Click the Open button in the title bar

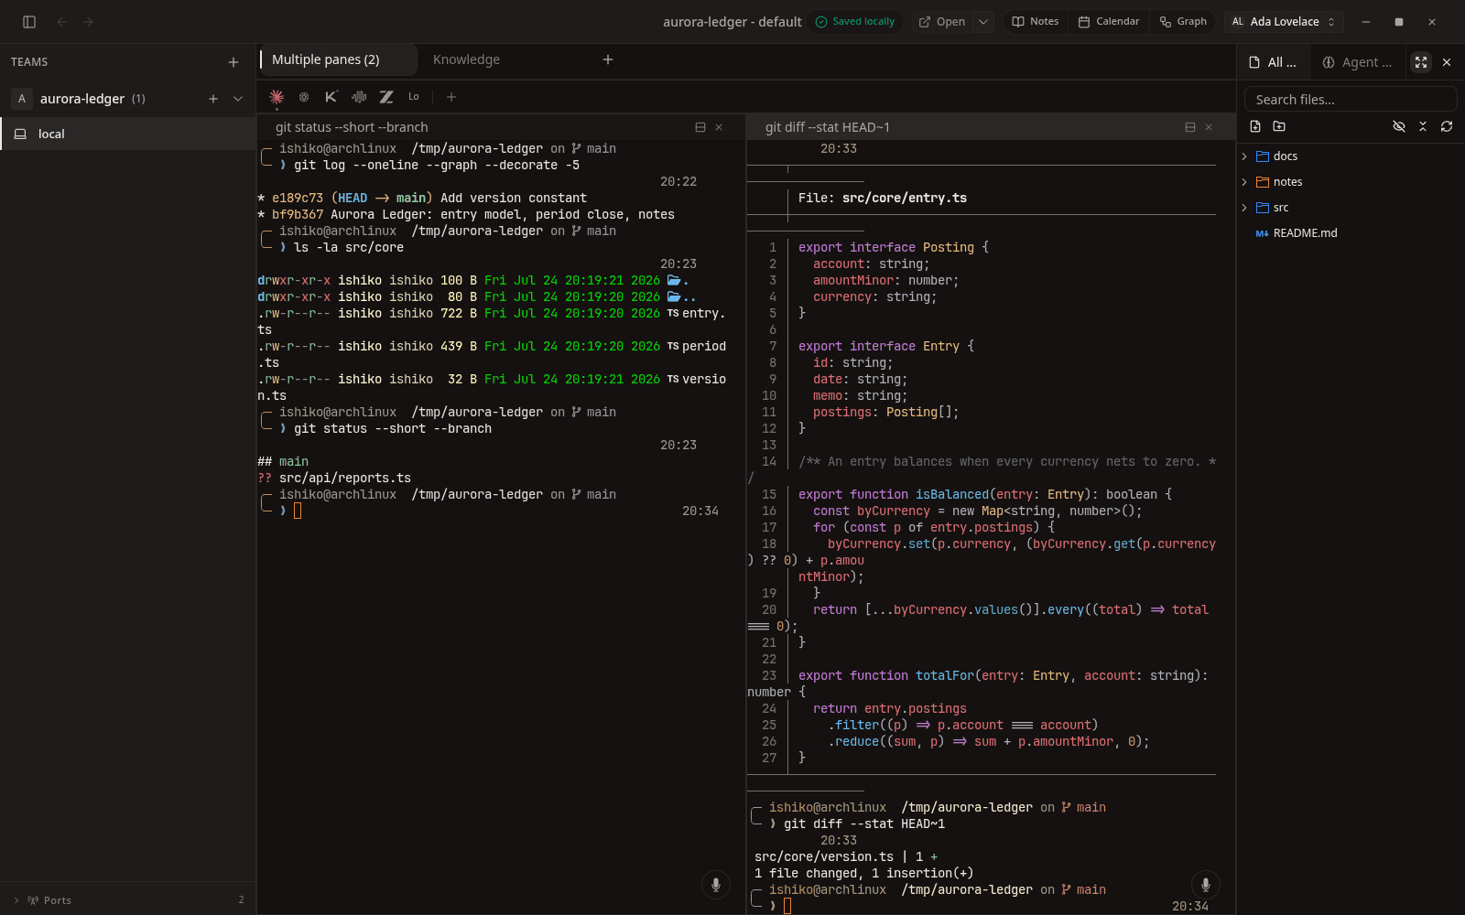[x=942, y=22]
